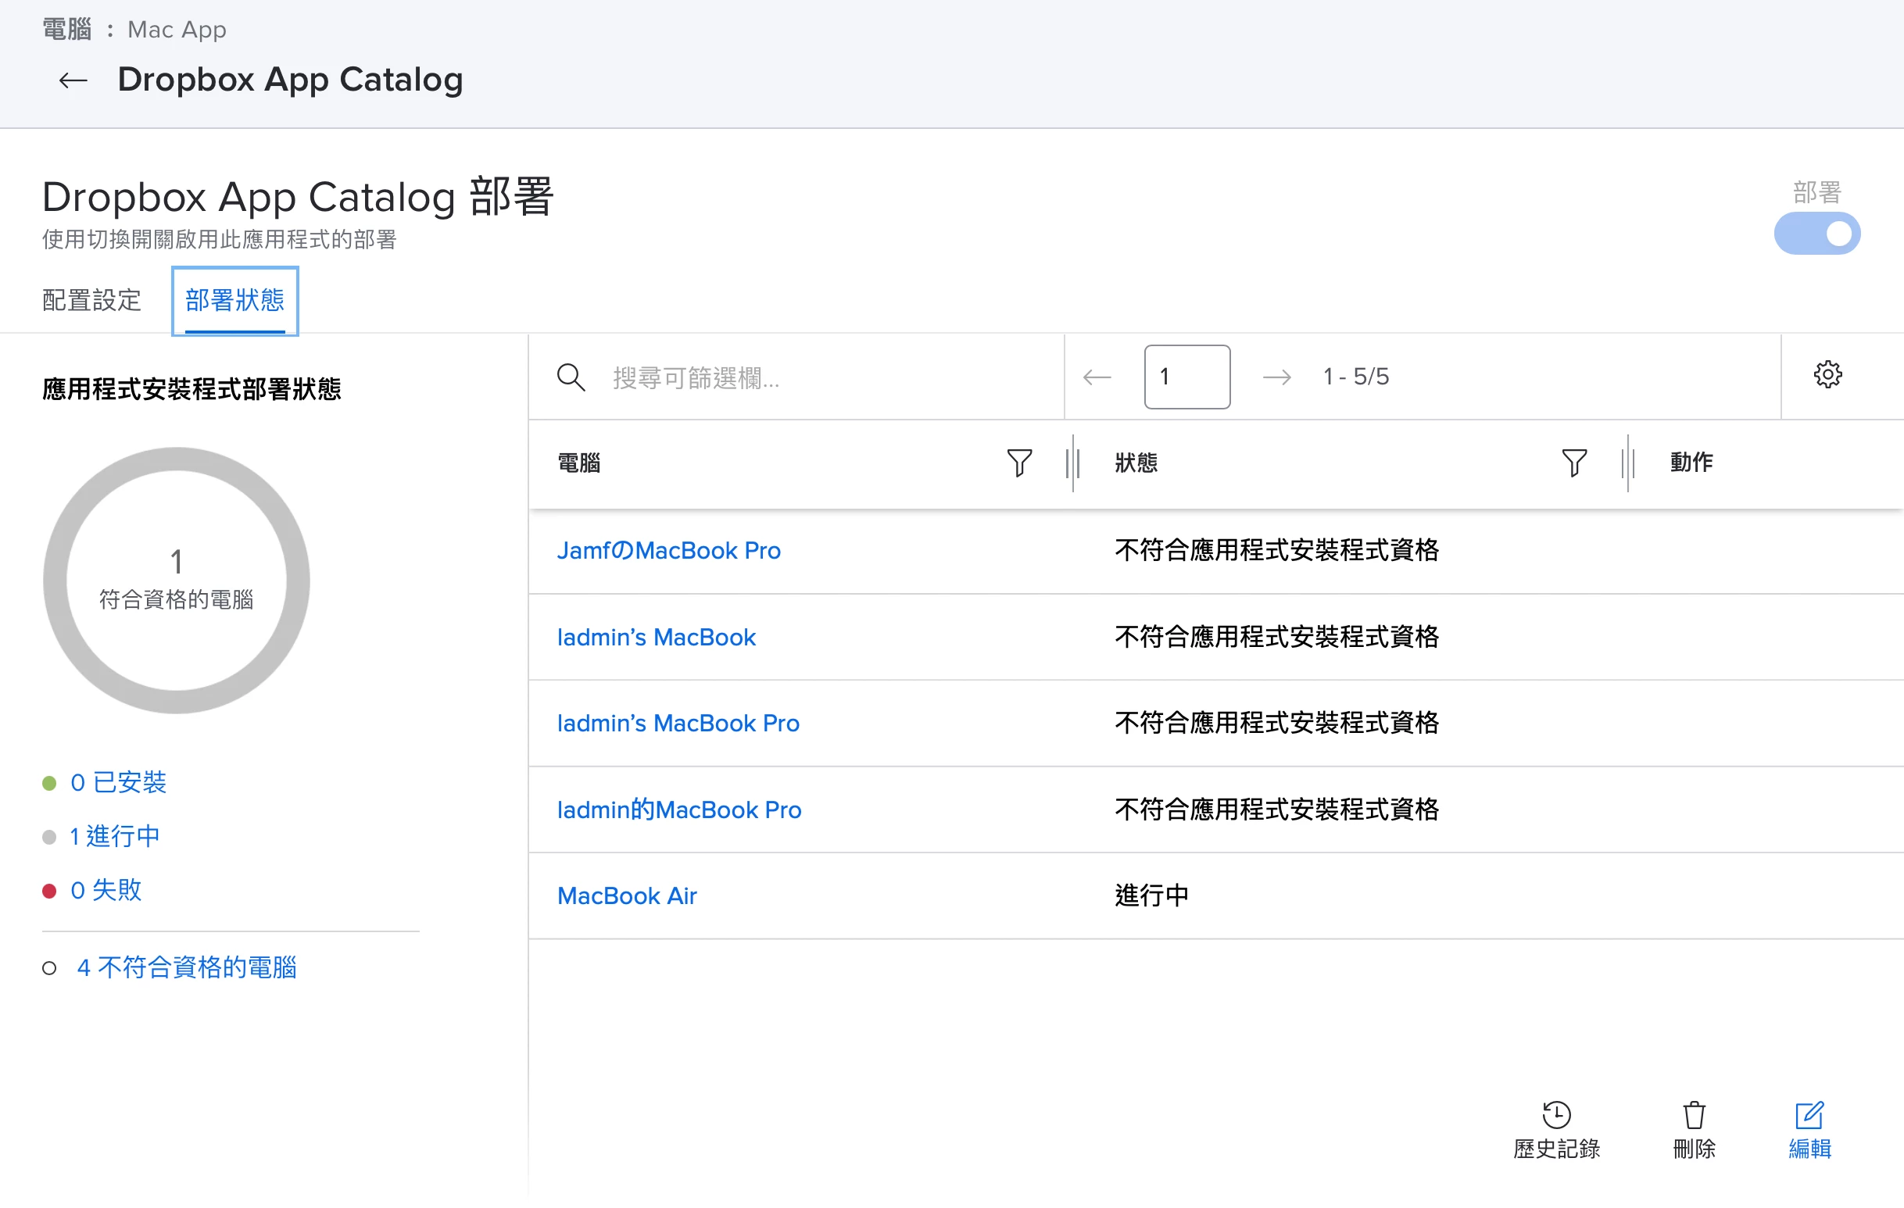1904x1208 pixels.
Task: Click the eligible computers donut chart
Action: pos(177,581)
